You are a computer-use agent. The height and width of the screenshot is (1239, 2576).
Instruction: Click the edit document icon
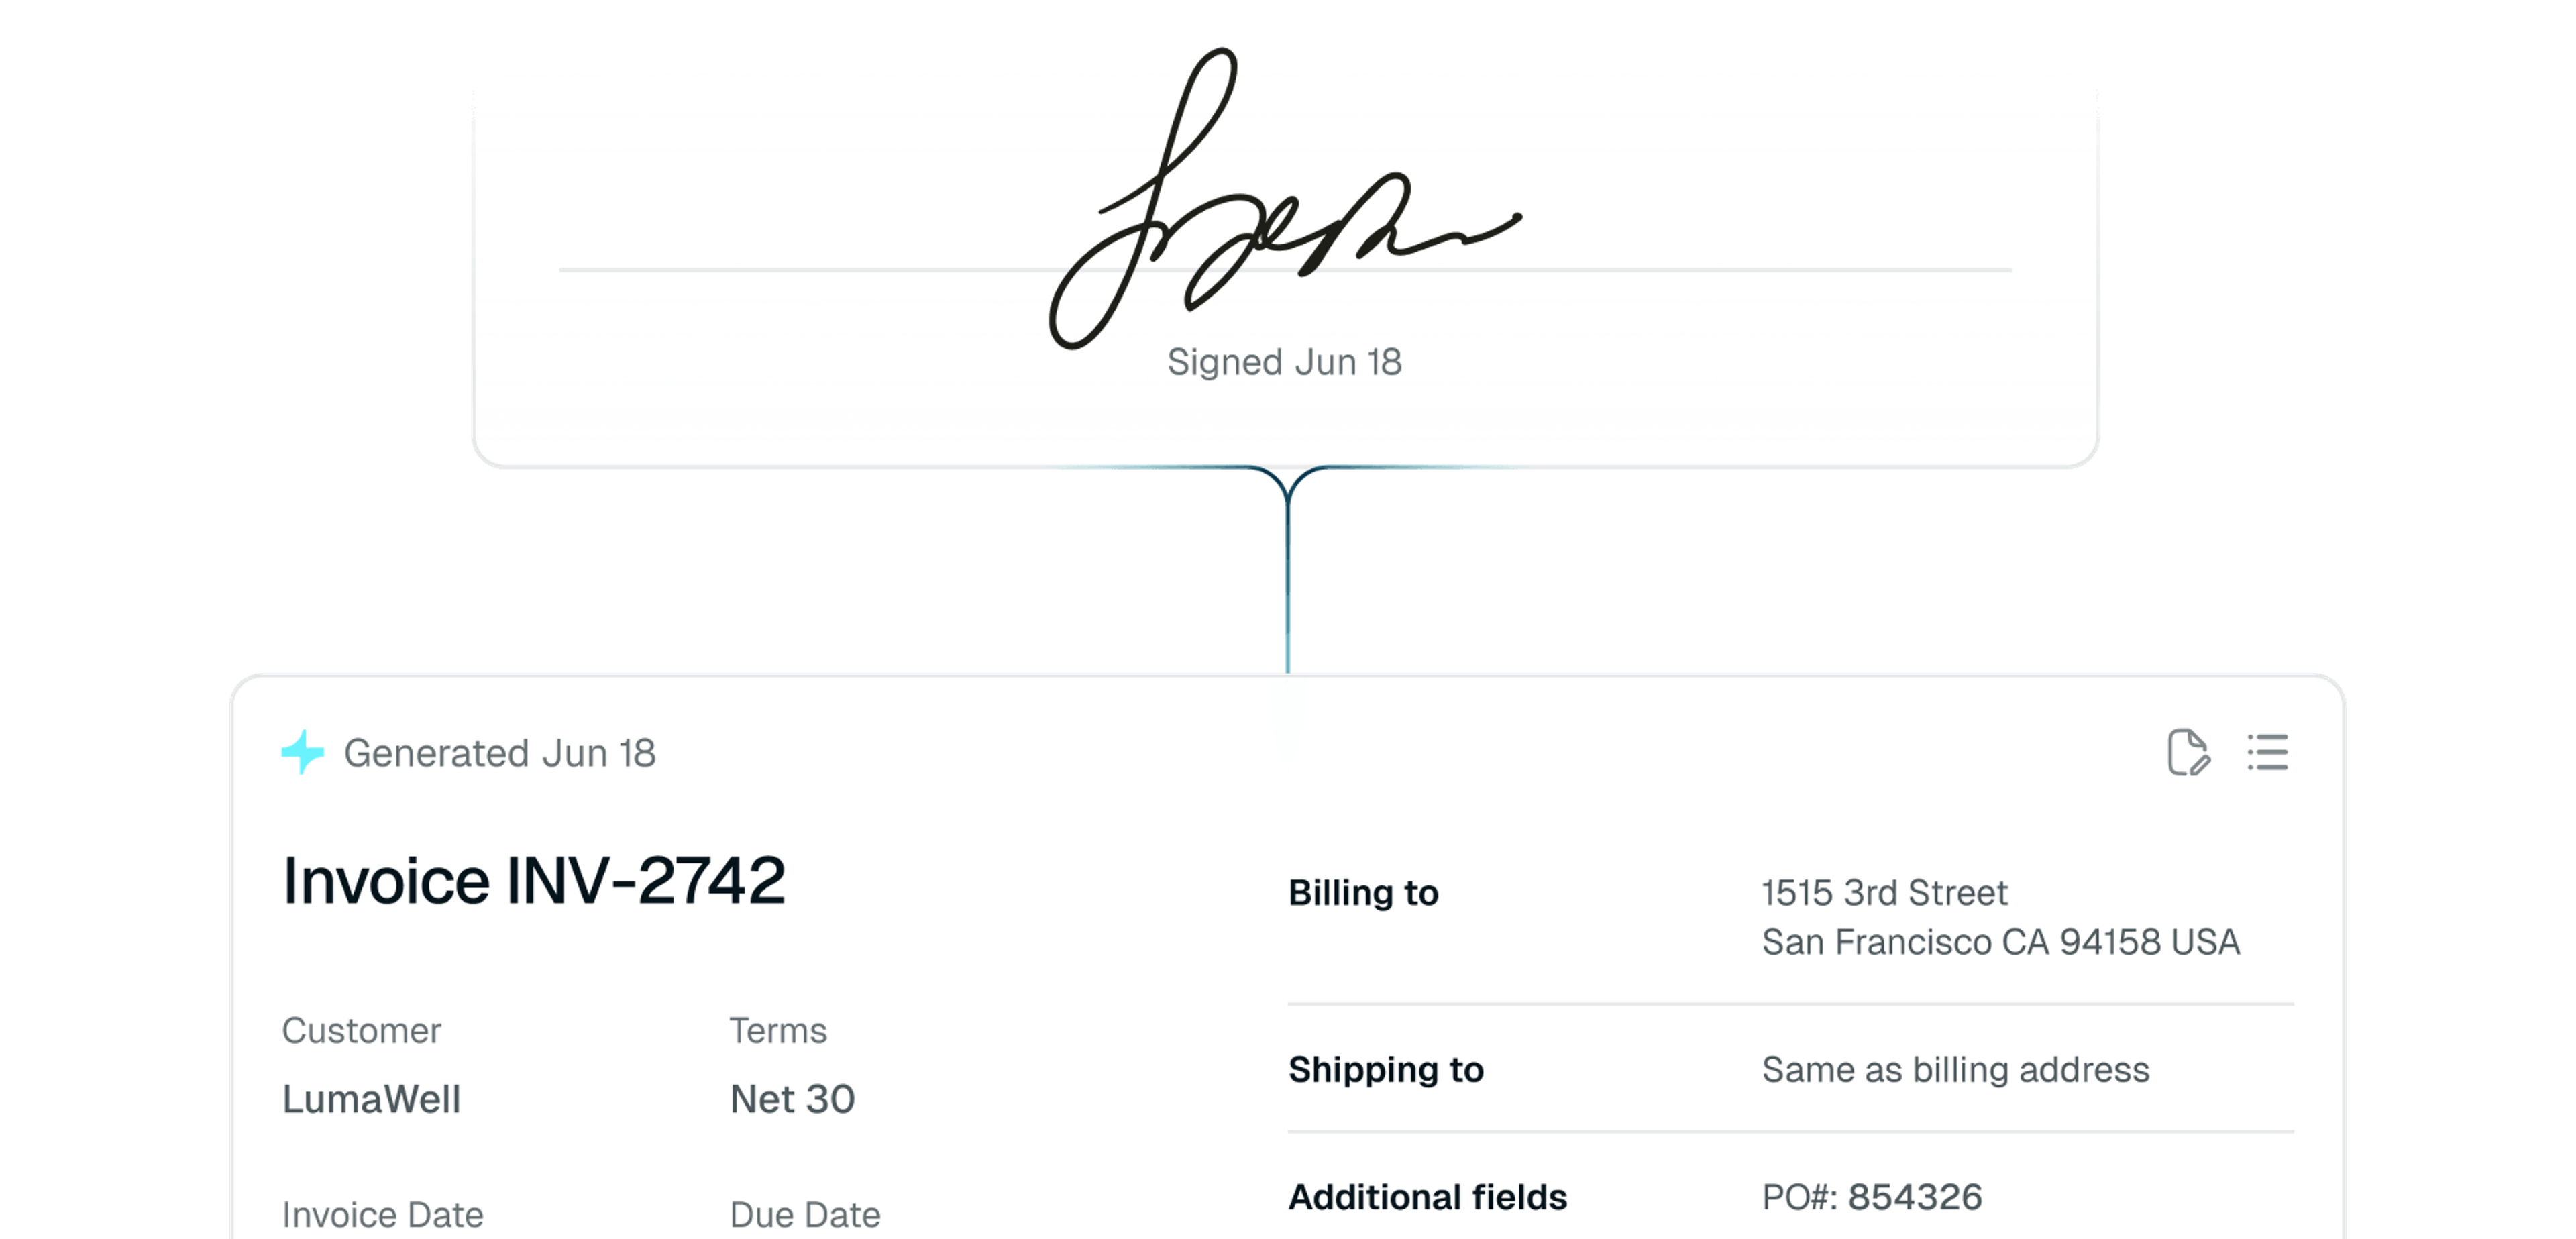[2188, 752]
